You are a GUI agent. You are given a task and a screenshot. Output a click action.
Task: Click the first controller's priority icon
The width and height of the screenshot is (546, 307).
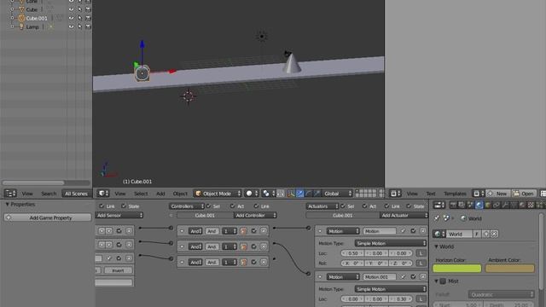click(x=243, y=231)
